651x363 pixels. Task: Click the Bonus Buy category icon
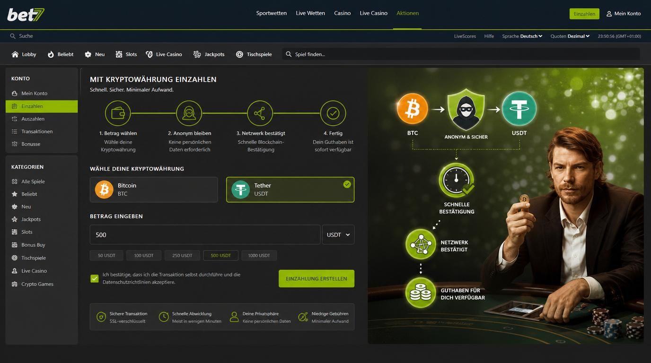(x=15, y=245)
